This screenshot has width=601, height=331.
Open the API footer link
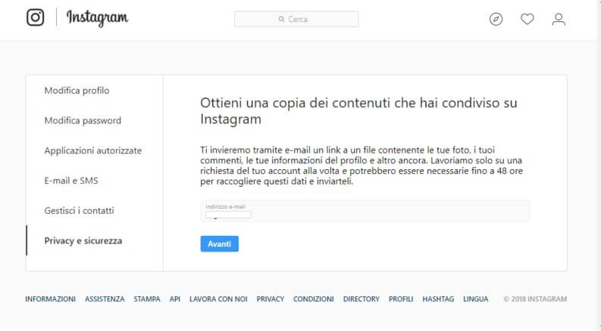[x=175, y=299]
